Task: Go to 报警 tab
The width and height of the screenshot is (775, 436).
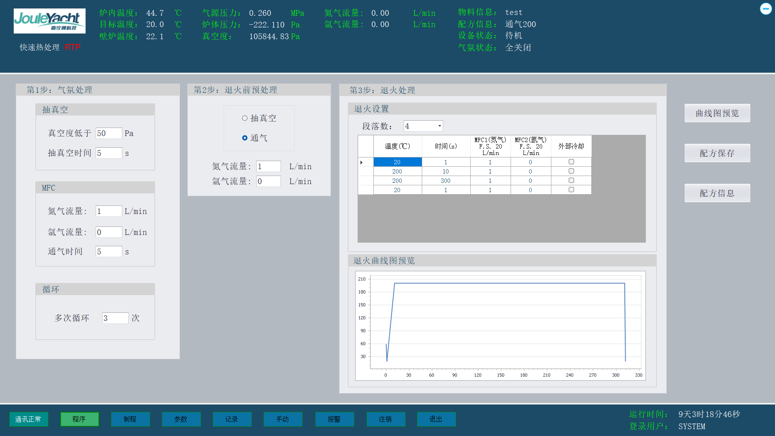Action: point(334,419)
